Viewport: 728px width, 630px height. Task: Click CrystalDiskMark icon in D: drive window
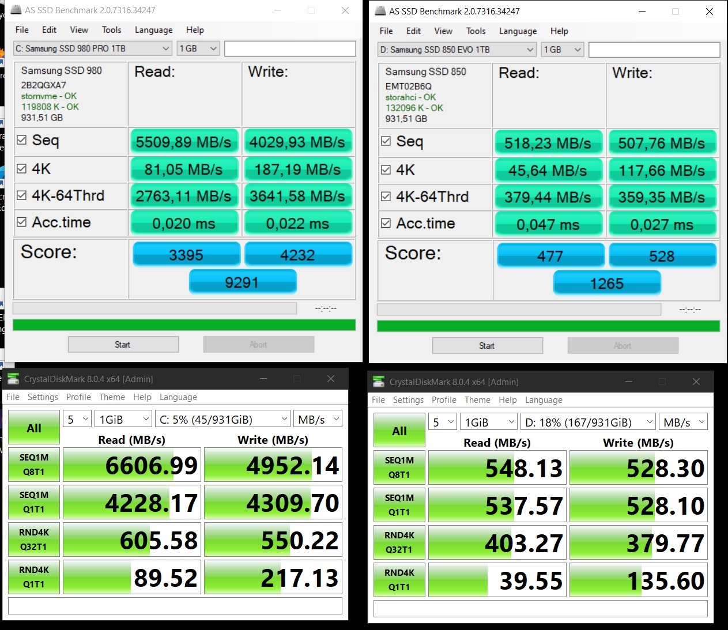[379, 382]
